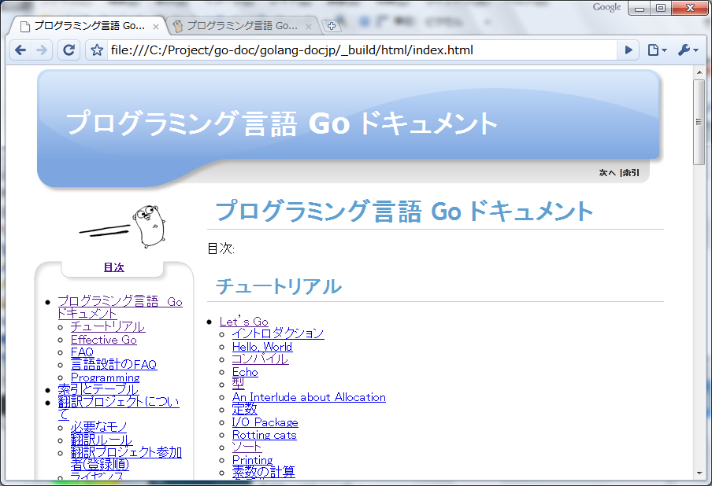Open the wrench tools menu
The image size is (712, 486).
[x=688, y=50]
